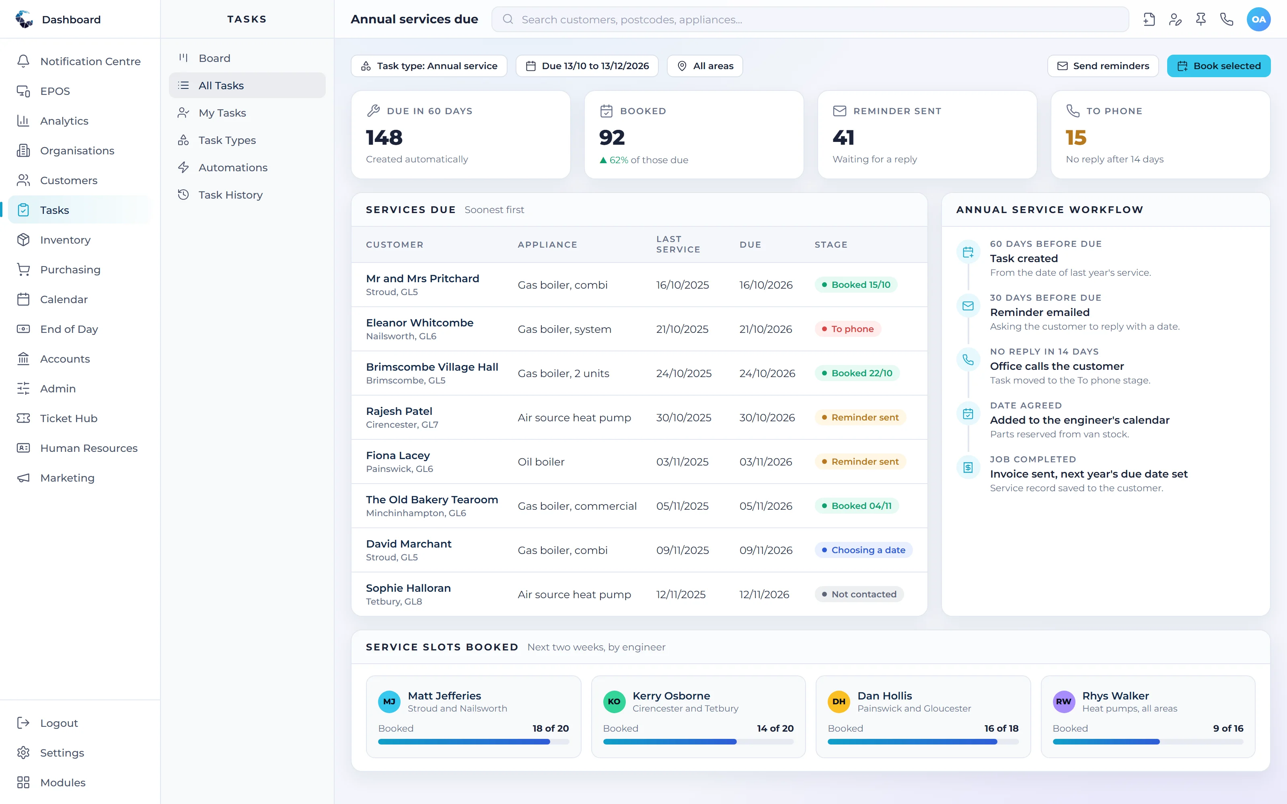
Task: Open the OA user avatar
Action: pyautogui.click(x=1258, y=20)
